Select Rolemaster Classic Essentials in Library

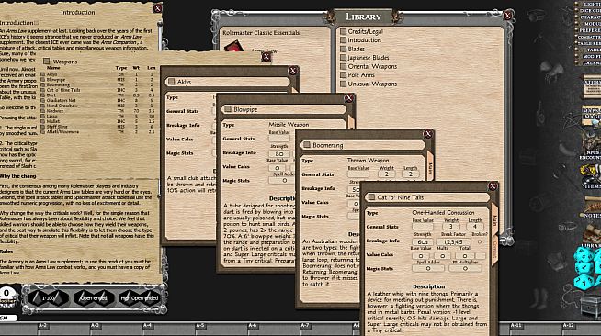[x=261, y=33]
